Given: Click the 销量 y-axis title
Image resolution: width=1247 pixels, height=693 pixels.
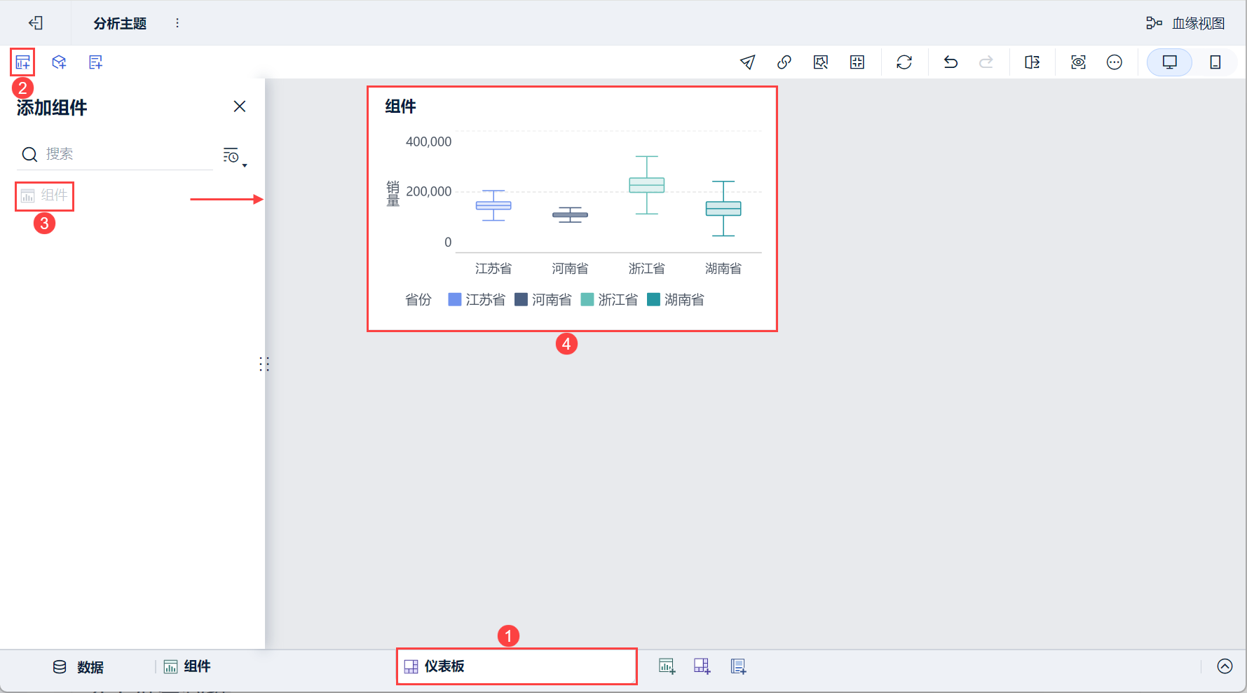Looking at the screenshot, I should coord(393,193).
